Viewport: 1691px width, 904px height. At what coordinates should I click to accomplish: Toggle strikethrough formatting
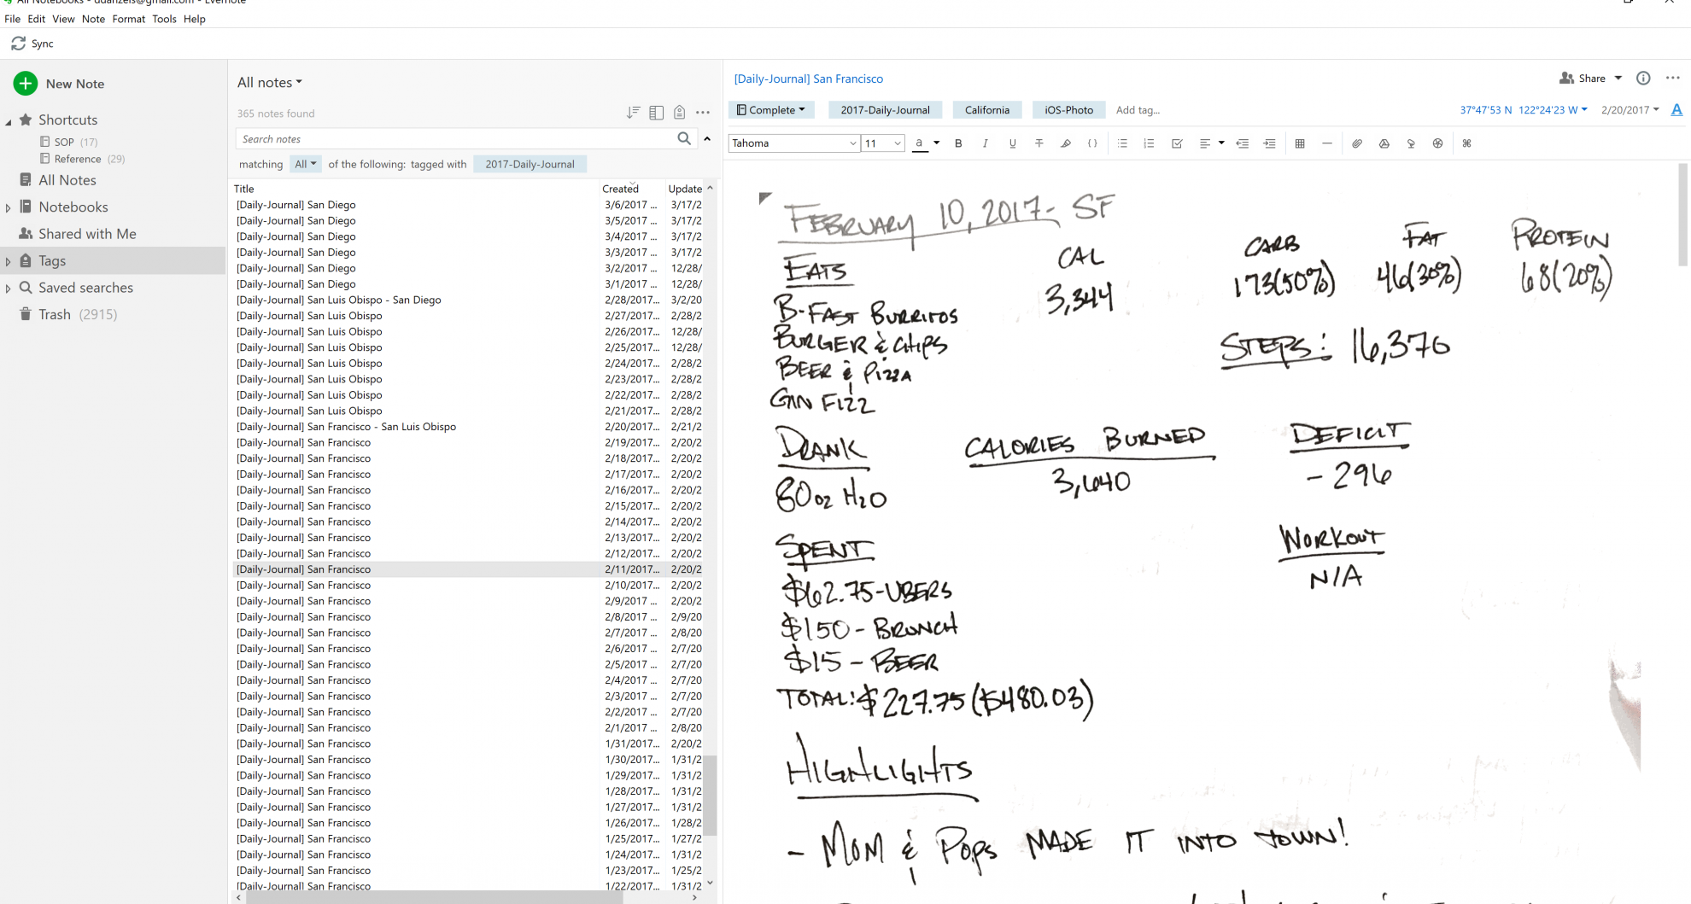(x=1039, y=143)
